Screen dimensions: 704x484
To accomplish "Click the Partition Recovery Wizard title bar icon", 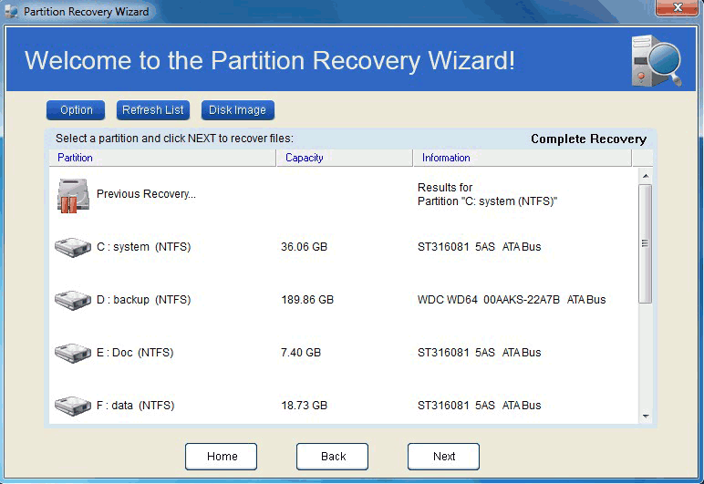I will [11, 11].
